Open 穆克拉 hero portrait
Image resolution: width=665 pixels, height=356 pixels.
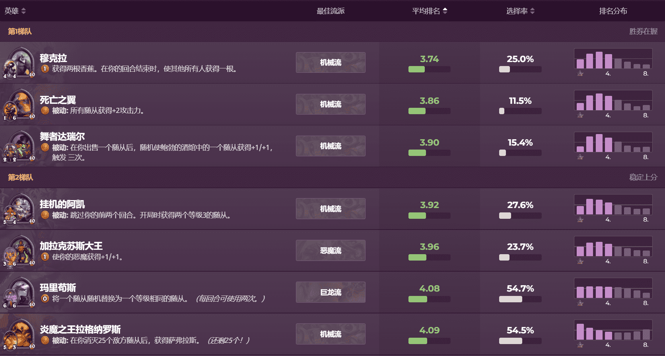pos(19,62)
